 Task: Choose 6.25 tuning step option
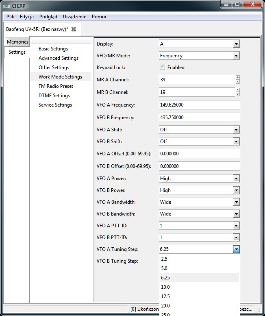pyautogui.click(x=199, y=277)
